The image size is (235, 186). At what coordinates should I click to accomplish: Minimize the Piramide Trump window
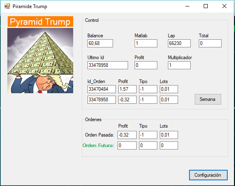pos(187,6)
